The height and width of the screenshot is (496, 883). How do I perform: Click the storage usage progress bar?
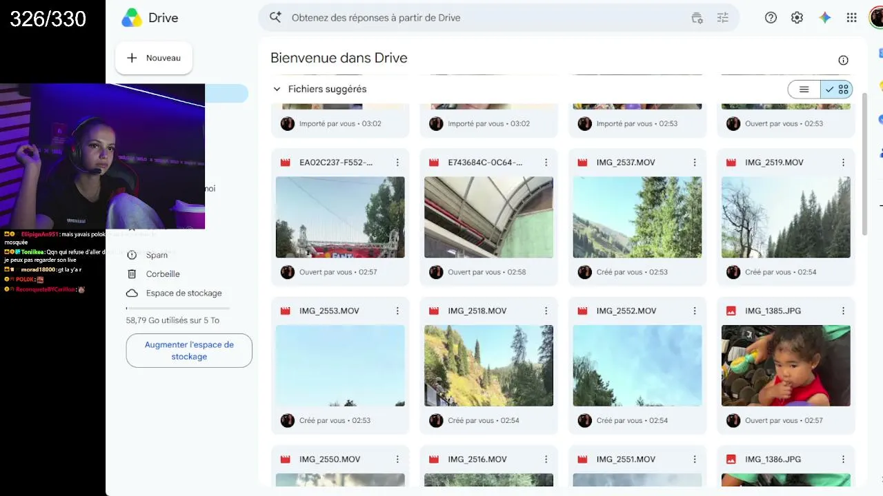[178, 308]
